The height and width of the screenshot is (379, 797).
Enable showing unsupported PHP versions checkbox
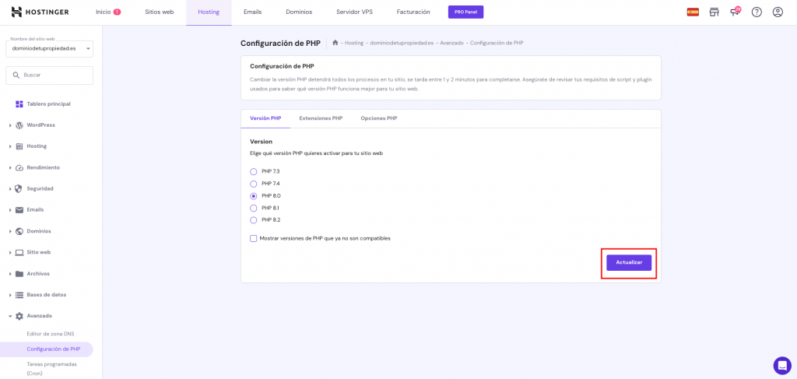pyautogui.click(x=254, y=238)
